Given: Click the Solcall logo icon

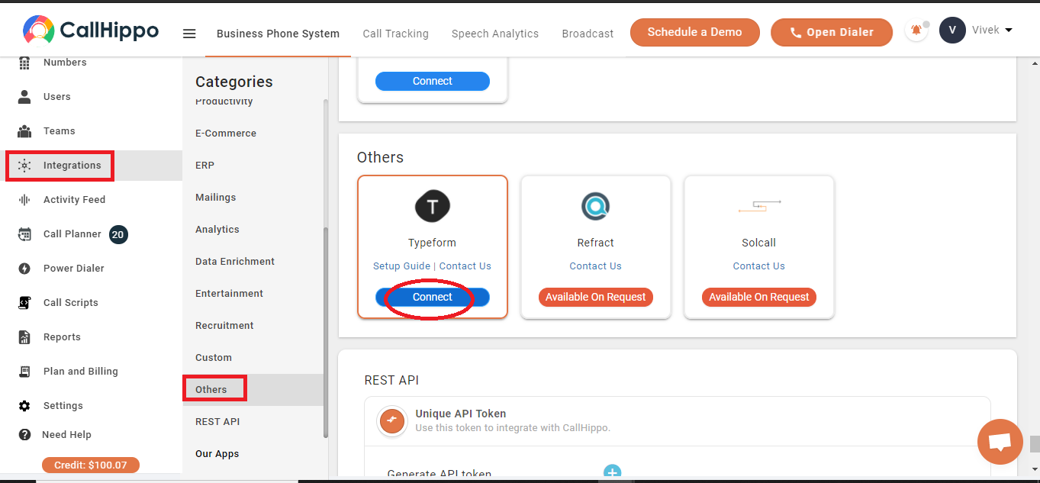Looking at the screenshot, I should pyautogui.click(x=759, y=205).
